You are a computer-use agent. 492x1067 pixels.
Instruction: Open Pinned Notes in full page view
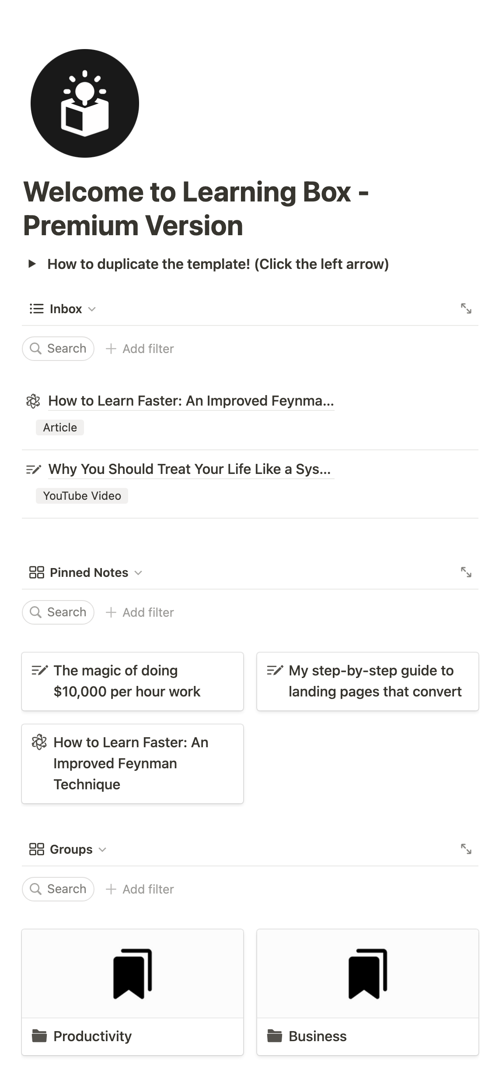tap(466, 572)
